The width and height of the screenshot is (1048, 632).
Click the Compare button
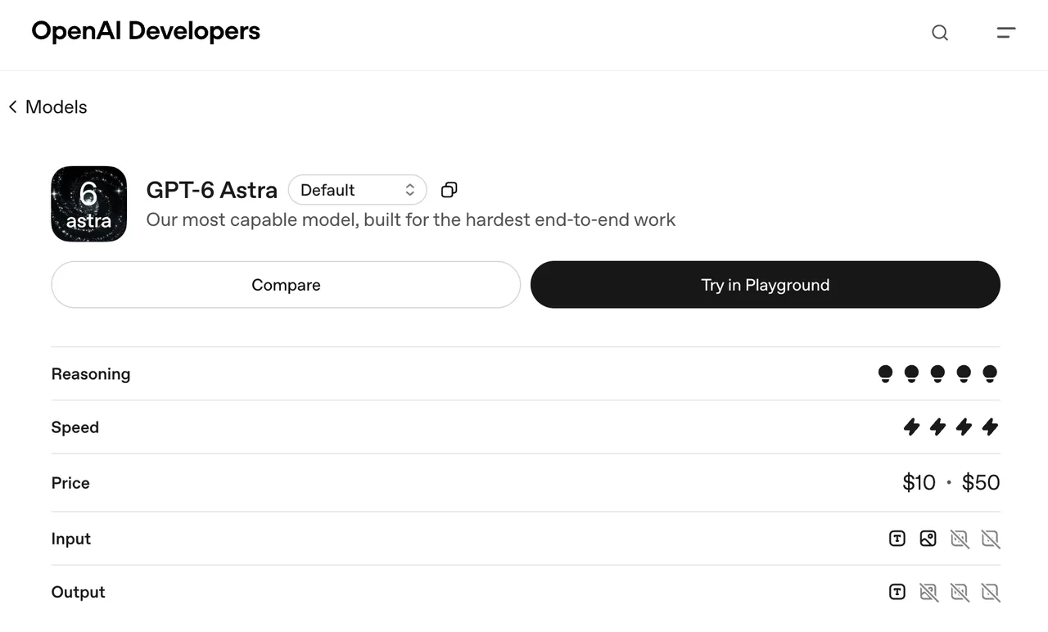[286, 285]
